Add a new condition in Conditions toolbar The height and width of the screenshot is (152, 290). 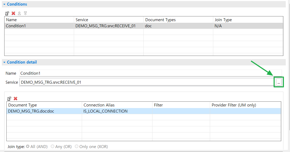7,13
